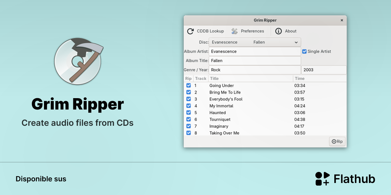This screenshot has height=195, width=391.
Task: Sort by the Title column header
Action: click(251, 79)
